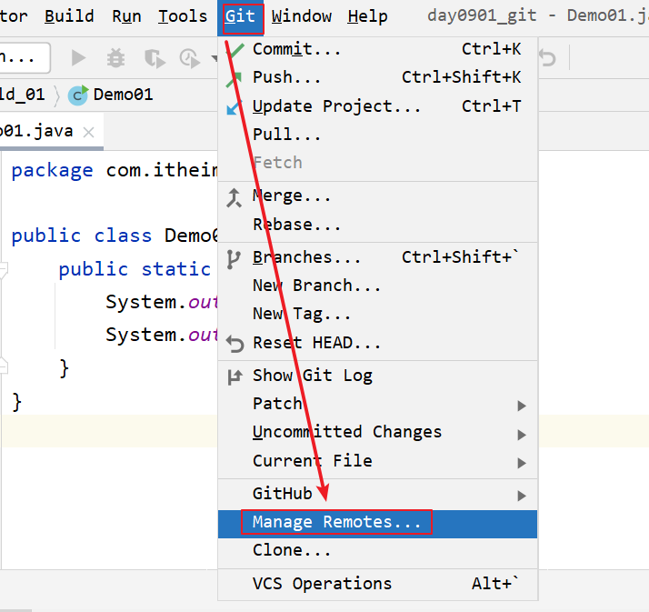Select Manage Remotes... menu item
This screenshot has width=649, height=612.
pyautogui.click(x=336, y=522)
